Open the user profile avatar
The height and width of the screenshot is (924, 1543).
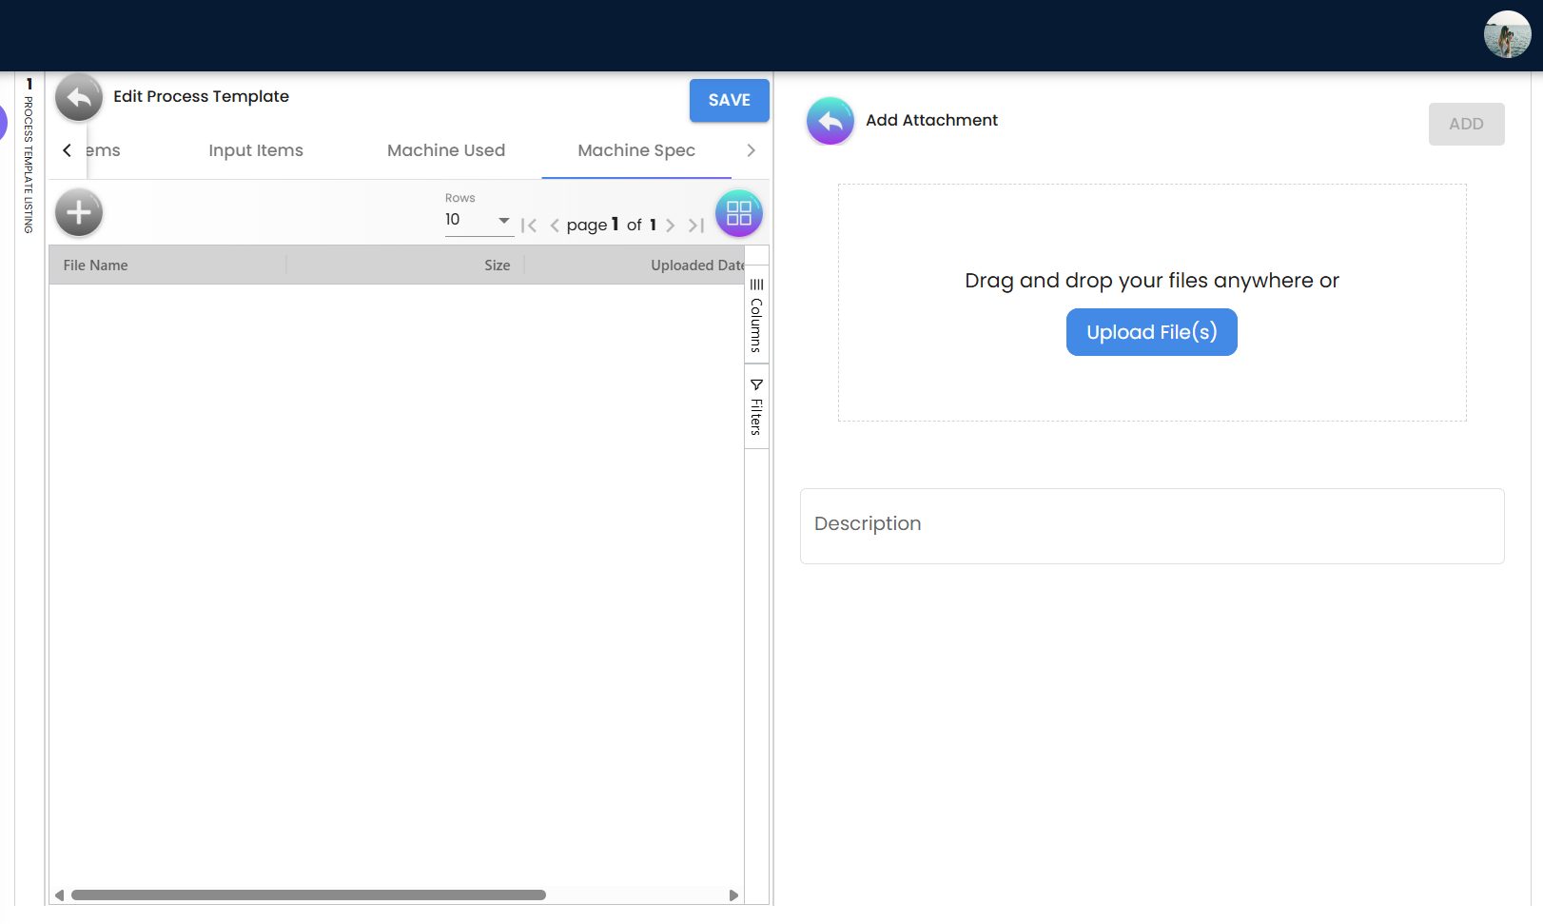[1507, 35]
